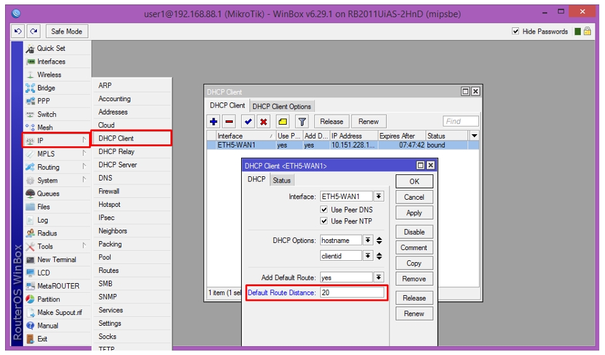
Task: Add a new DHCP client with plus icon
Action: [213, 122]
